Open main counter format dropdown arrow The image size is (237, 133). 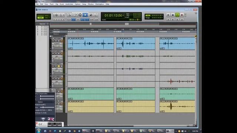coord(123,16)
